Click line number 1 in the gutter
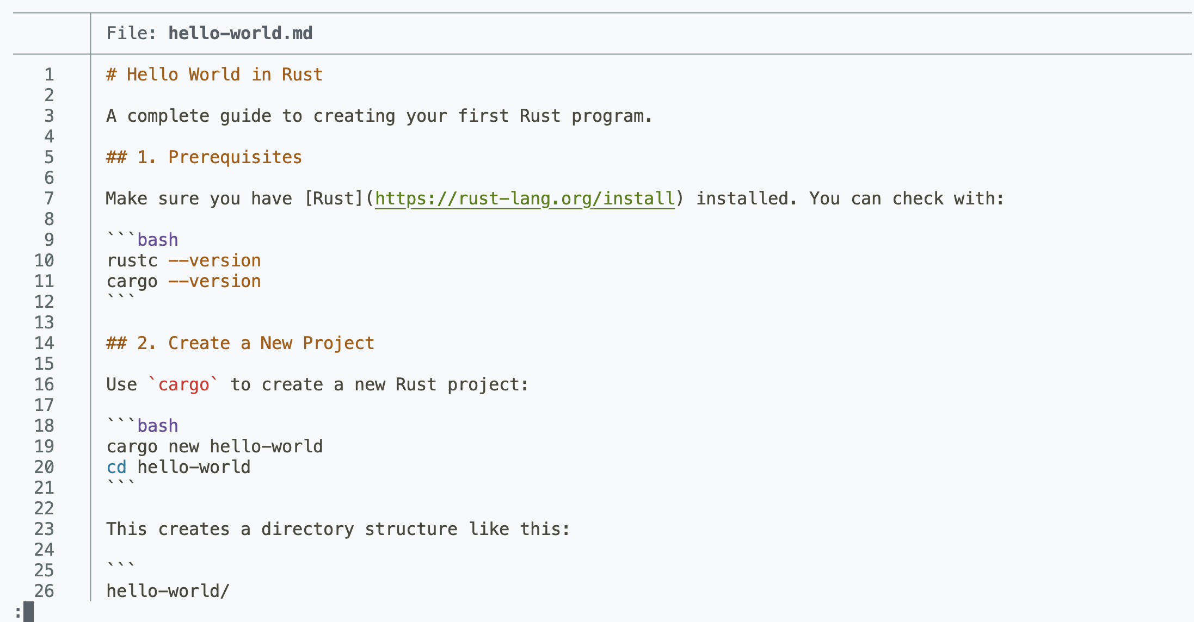The image size is (1194, 622). 49,74
